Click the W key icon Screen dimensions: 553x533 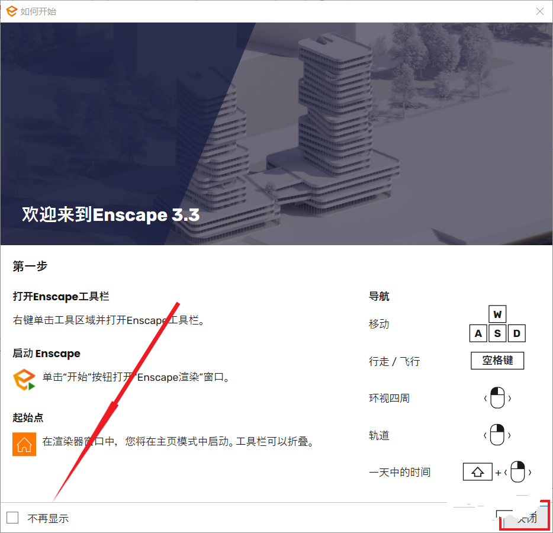click(x=497, y=314)
